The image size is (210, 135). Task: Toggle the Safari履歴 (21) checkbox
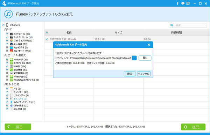7,105
